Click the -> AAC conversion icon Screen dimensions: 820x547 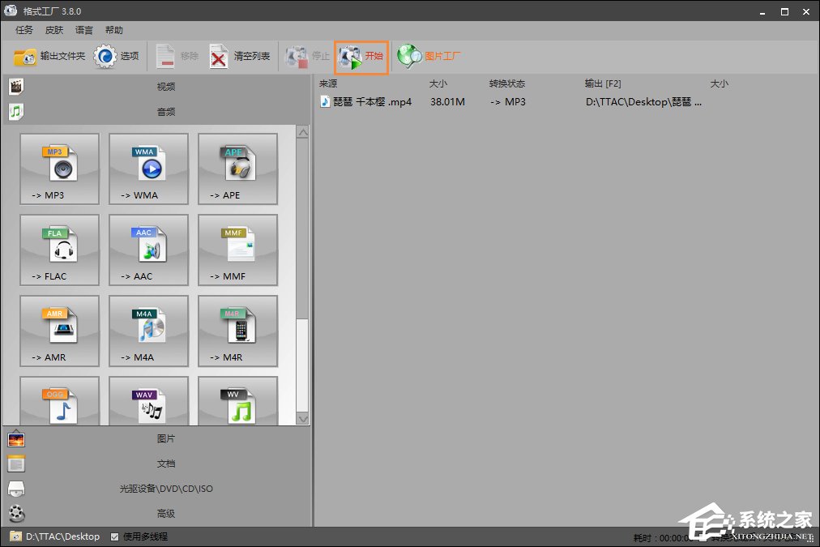pyautogui.click(x=148, y=250)
